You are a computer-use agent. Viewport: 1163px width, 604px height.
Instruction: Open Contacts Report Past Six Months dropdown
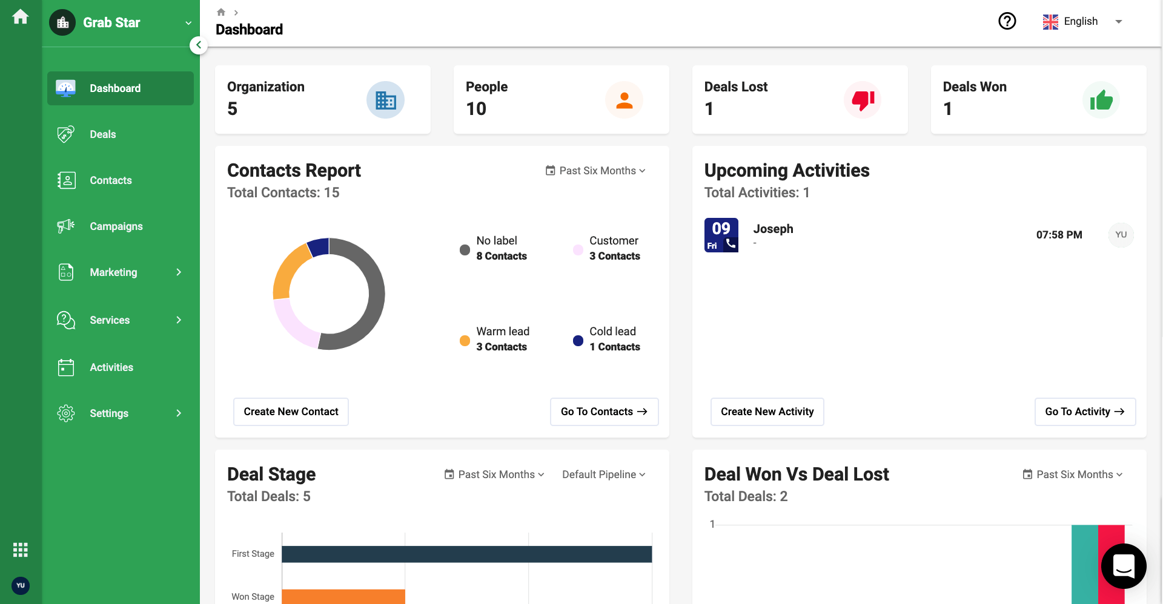coord(595,171)
